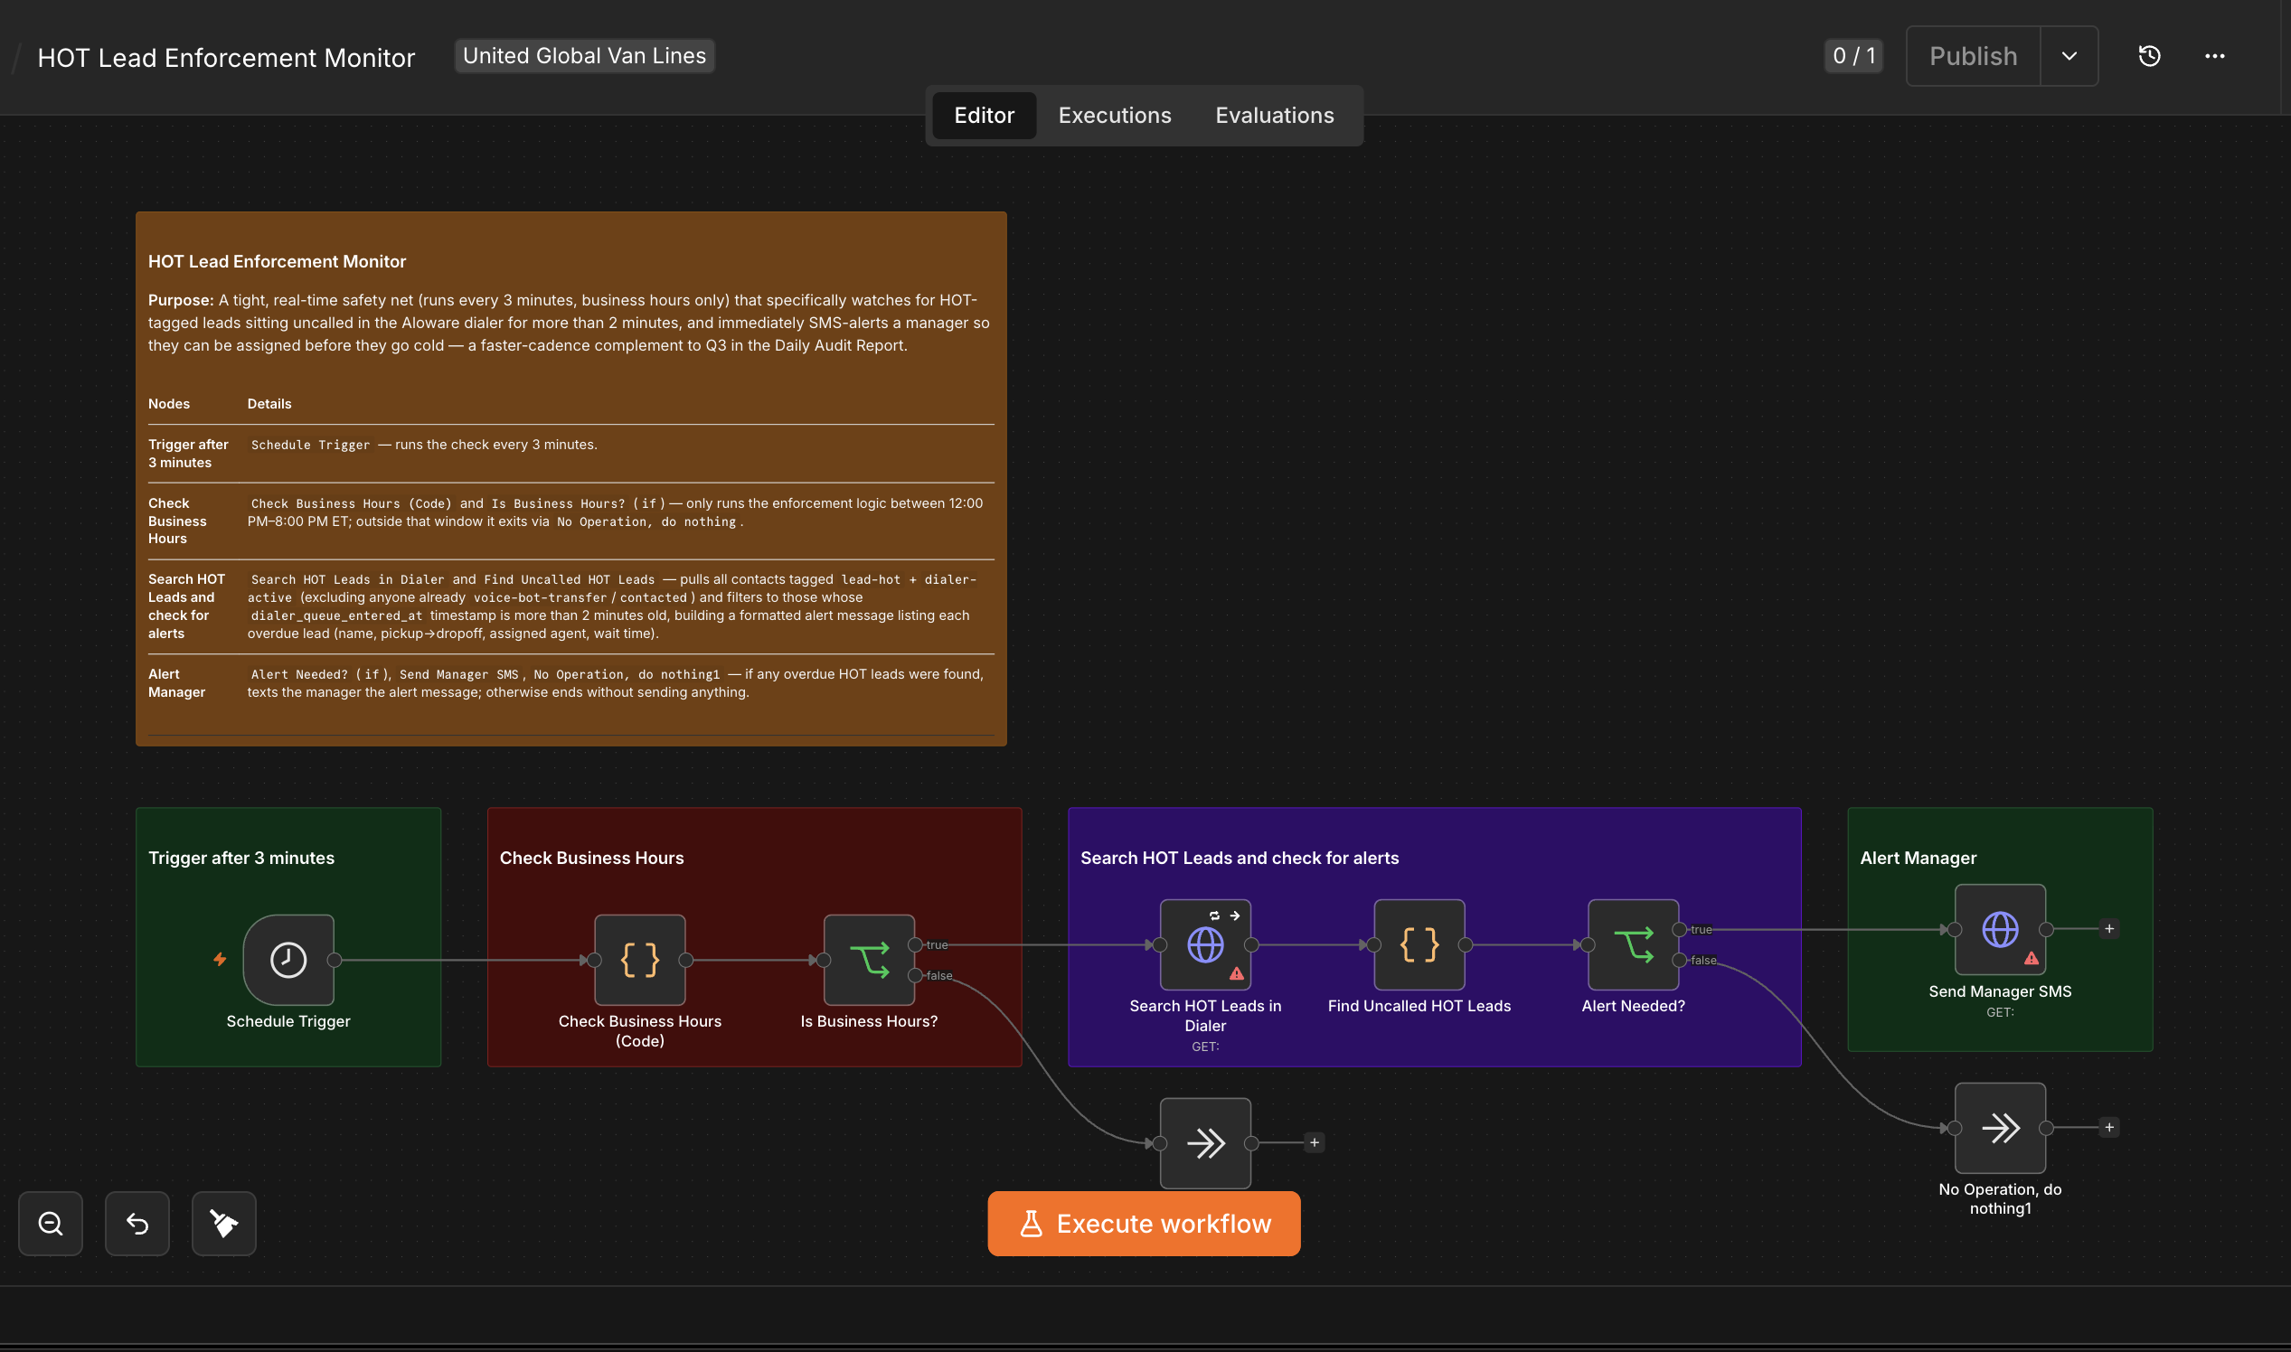This screenshot has width=2291, height=1352.
Task: Switch to the Editor tab
Action: (x=984, y=116)
